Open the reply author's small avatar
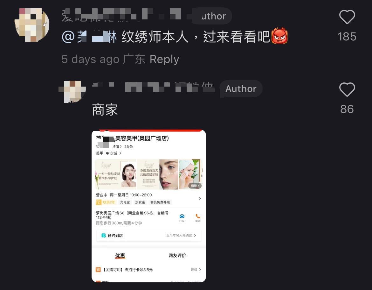Screen dimensions: 372x290 pyautogui.click(x=72, y=92)
